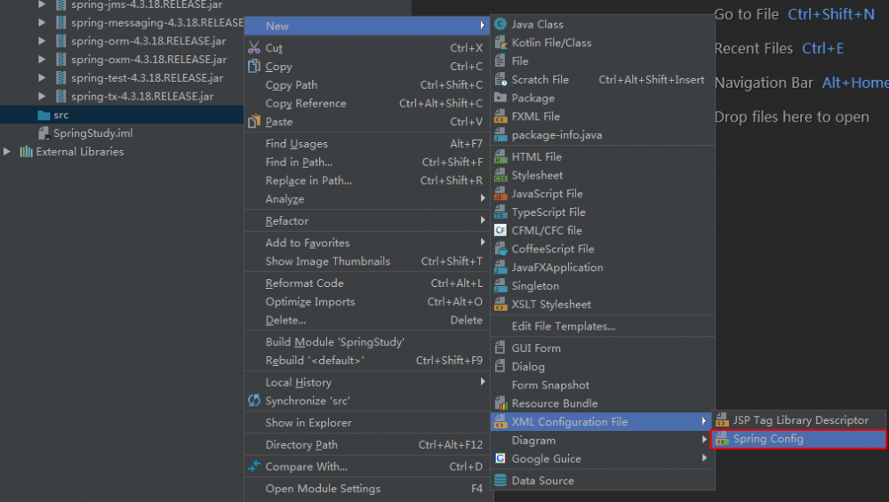
Task: Click the Java Class icon
Action: coord(501,24)
